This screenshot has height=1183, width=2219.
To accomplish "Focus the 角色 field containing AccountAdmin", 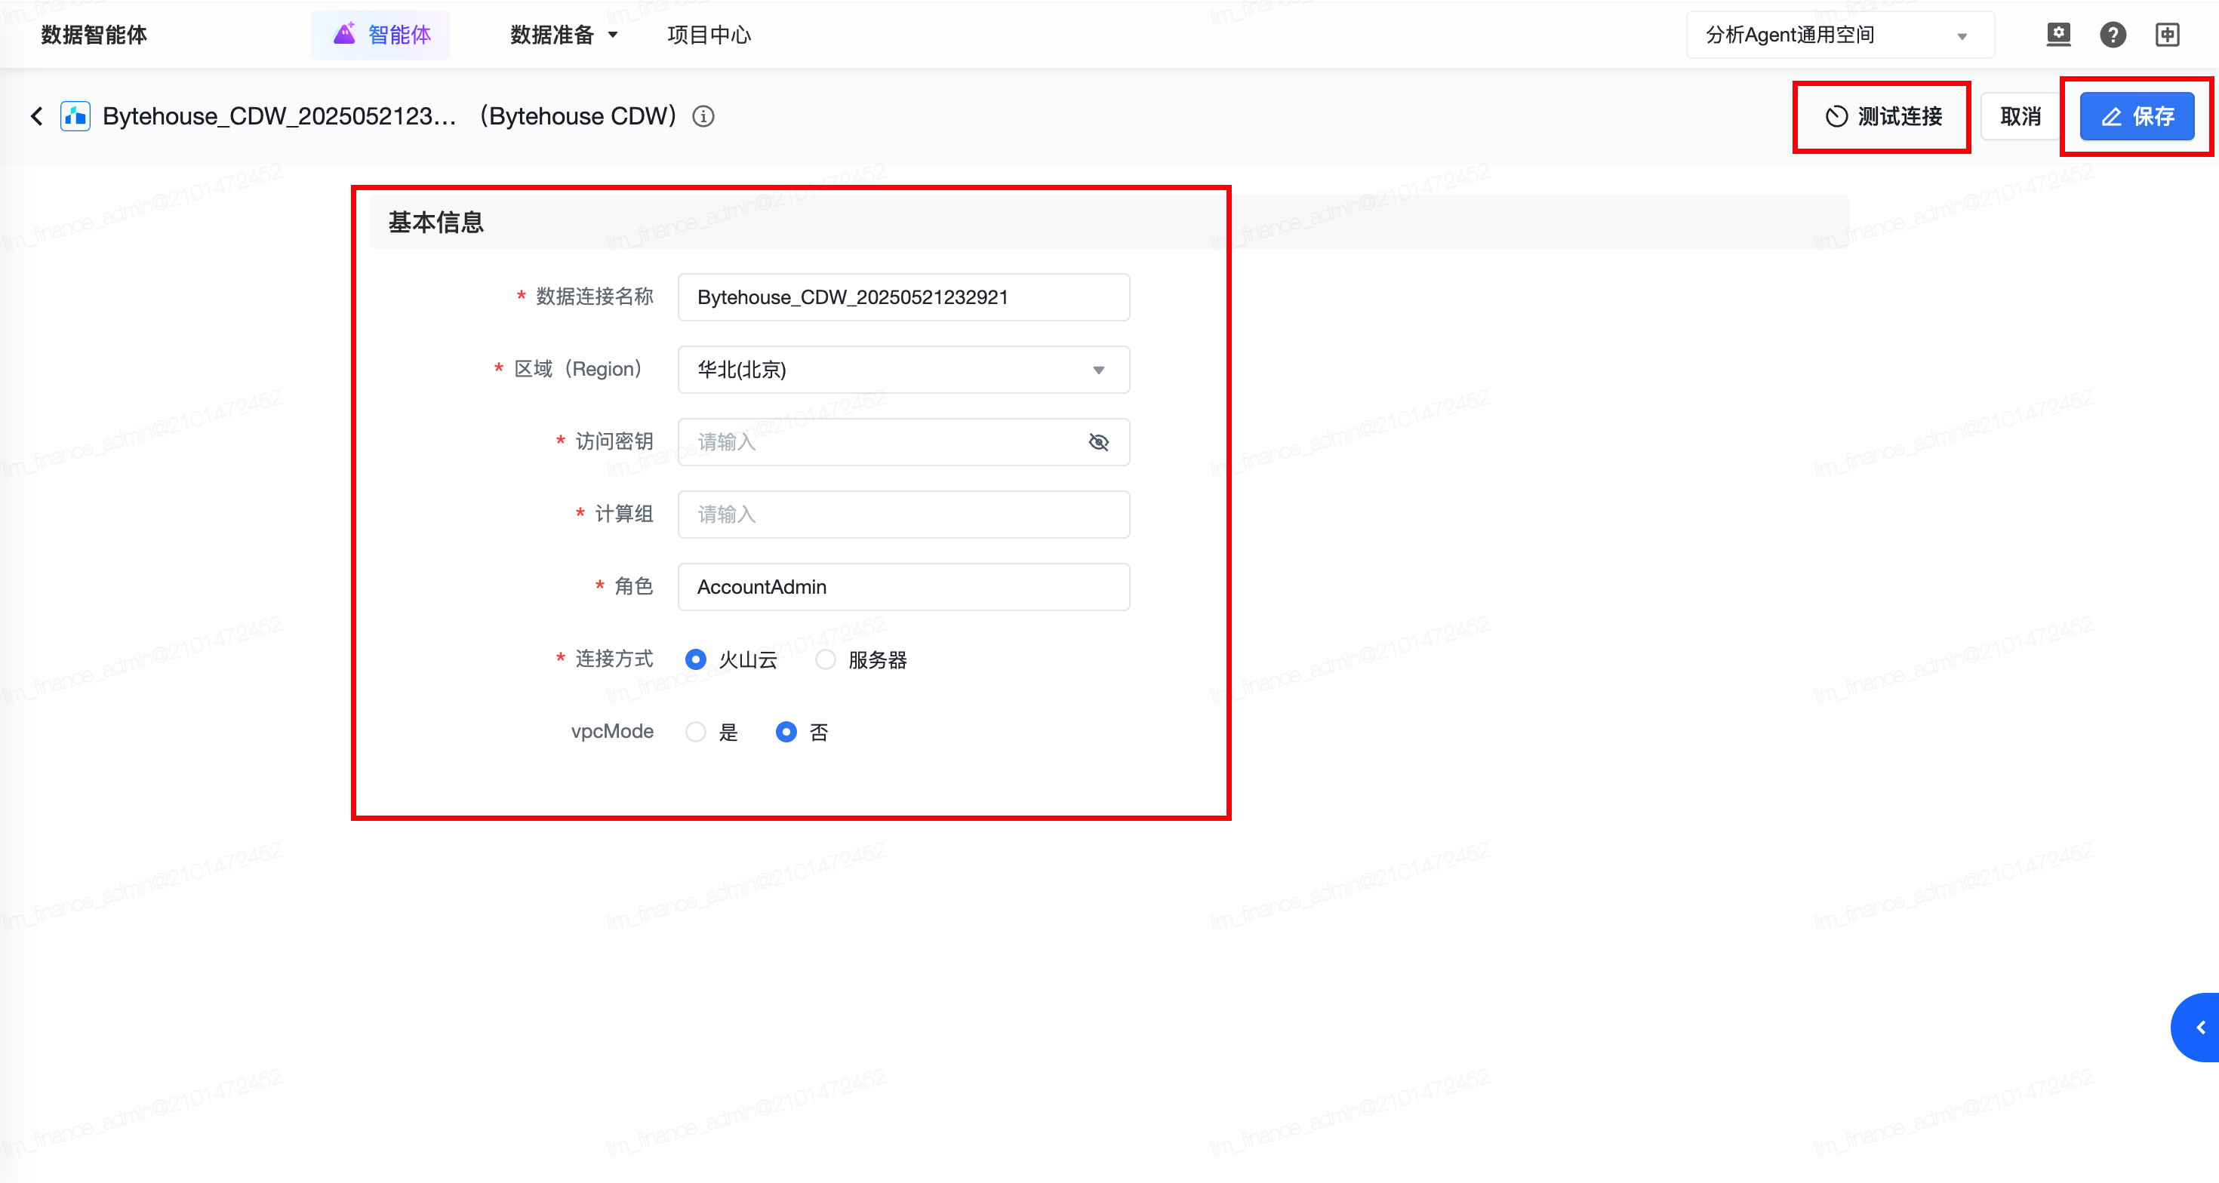I will [x=903, y=586].
